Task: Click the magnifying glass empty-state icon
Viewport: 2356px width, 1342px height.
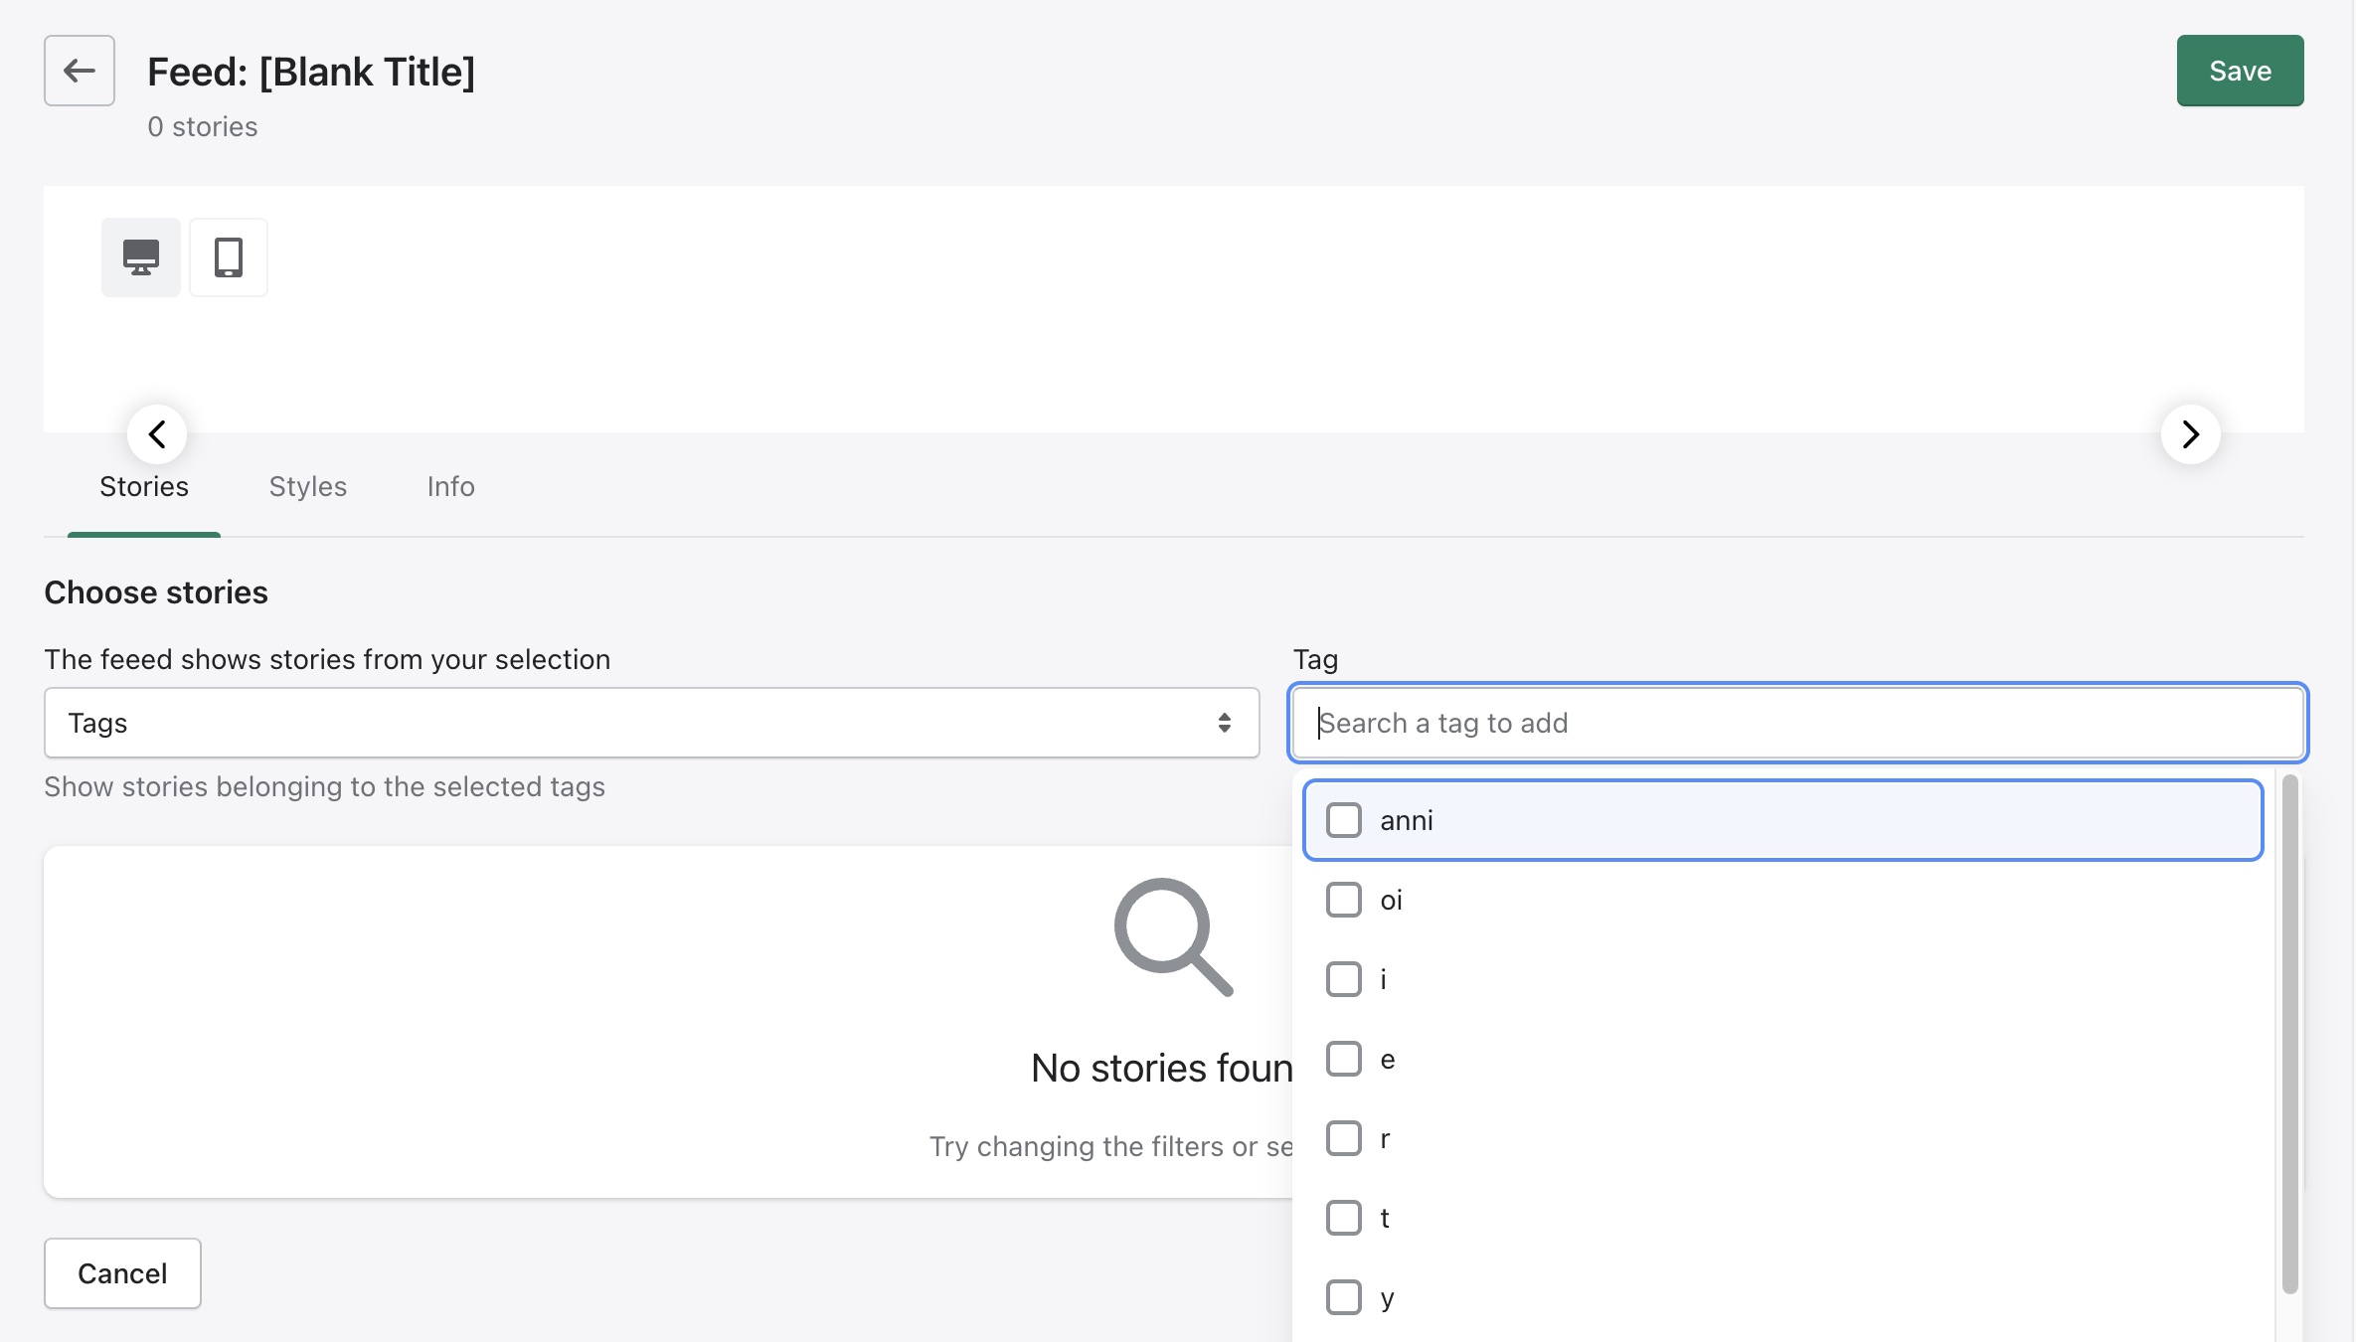Action: 1173,936
